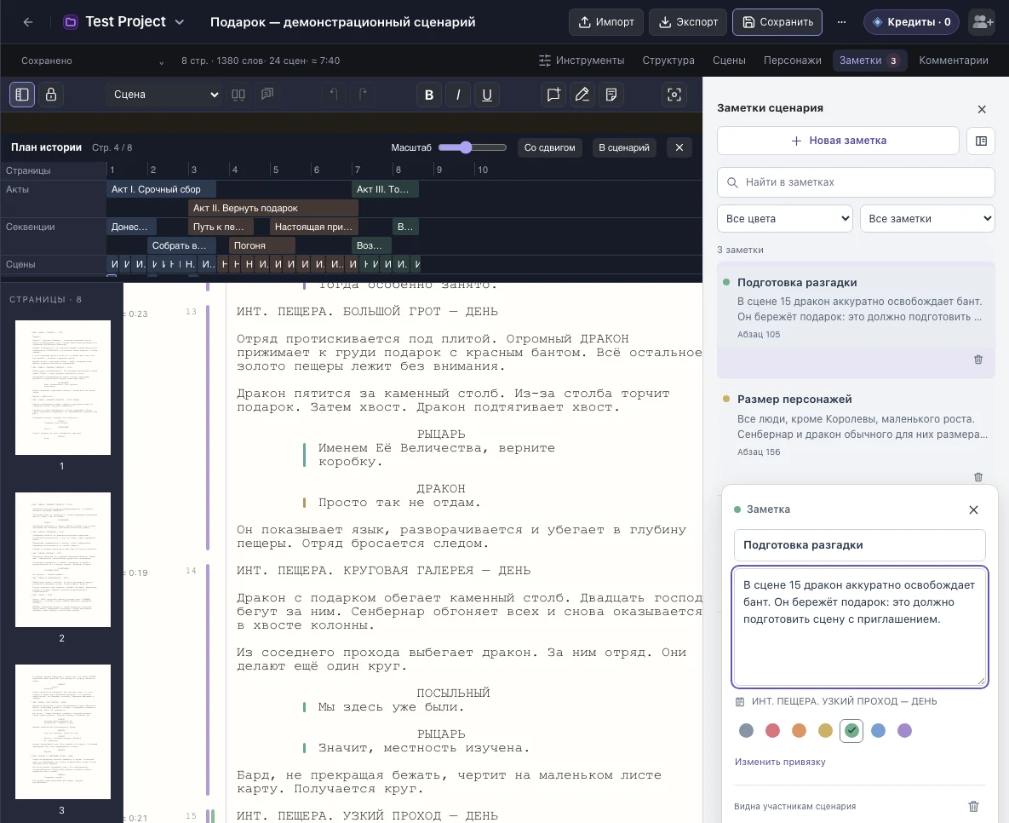Click the dual dialogue columns icon
Image resolution: width=1009 pixels, height=823 pixels.
click(x=238, y=95)
